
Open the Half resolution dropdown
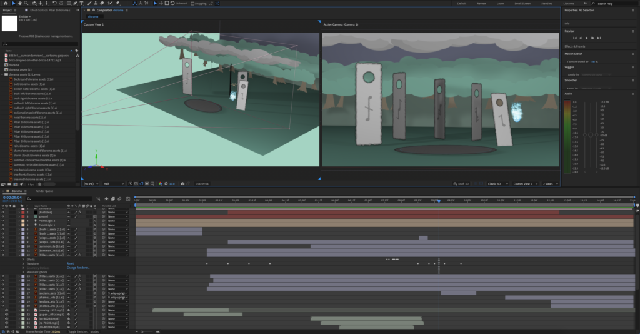[113, 184]
